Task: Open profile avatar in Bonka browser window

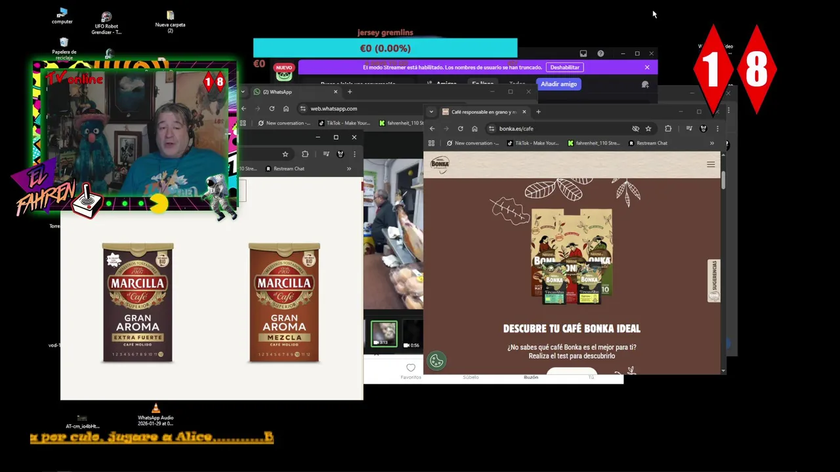Action: point(703,128)
